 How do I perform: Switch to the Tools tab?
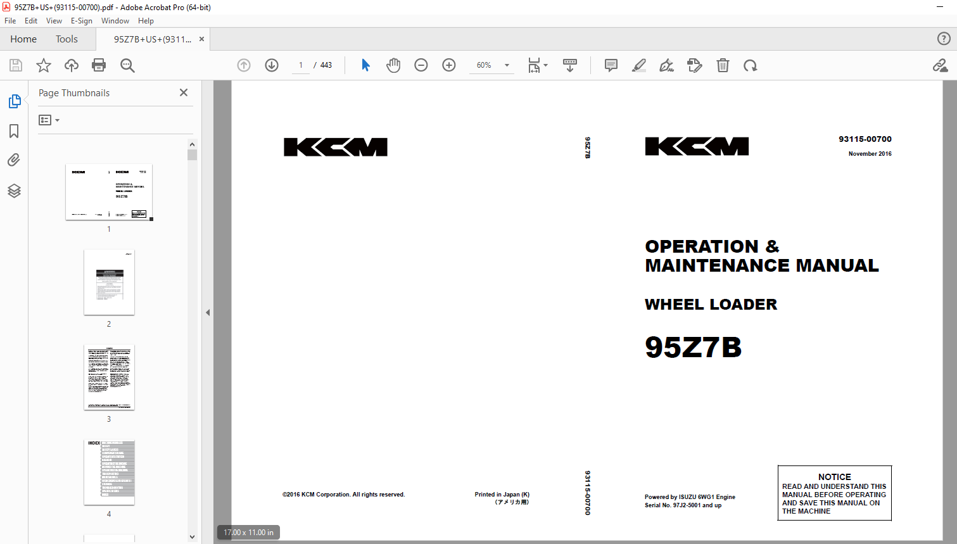click(x=67, y=39)
